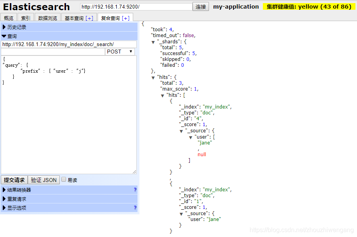
Task: Collapse the 查询 query section
Action: tap(69, 36)
